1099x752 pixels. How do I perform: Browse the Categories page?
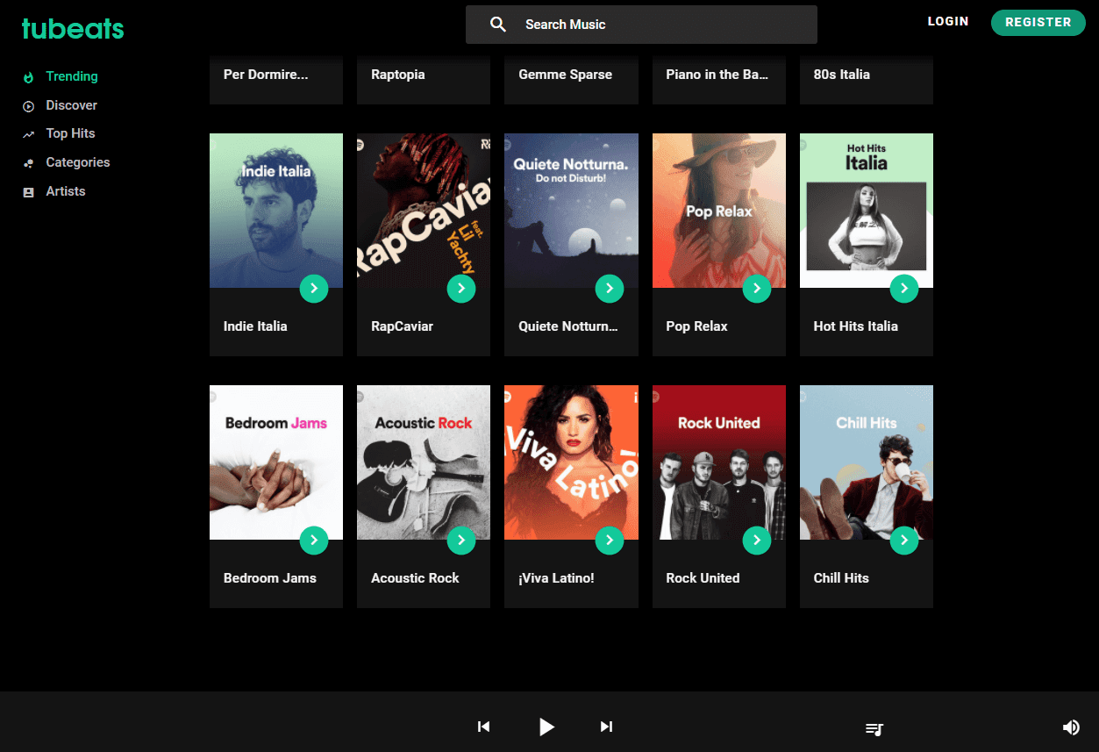click(77, 162)
